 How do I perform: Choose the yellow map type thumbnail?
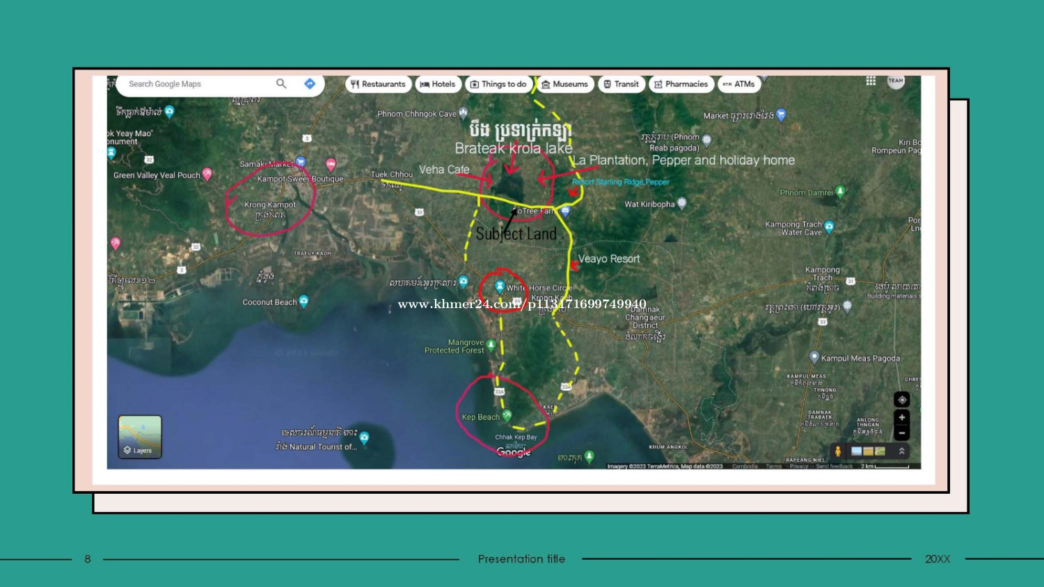coord(869,451)
